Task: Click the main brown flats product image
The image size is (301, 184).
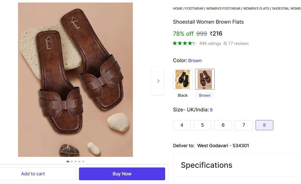Action: [x=75, y=80]
